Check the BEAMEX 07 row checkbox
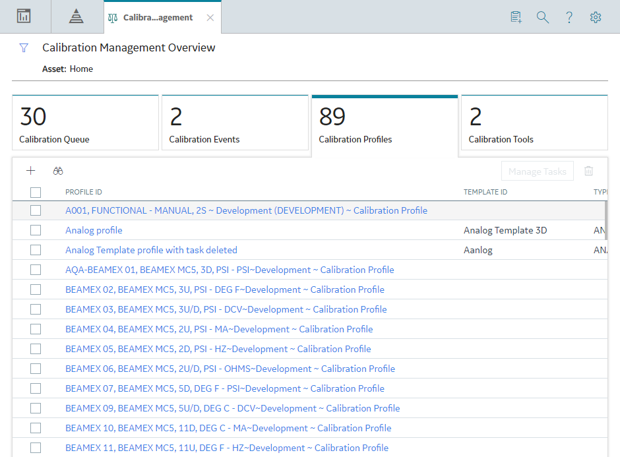This screenshot has height=457, width=620. coord(36,388)
